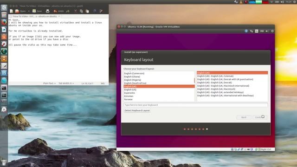Click the red recorder indicator in top panel

pyautogui.click(x=246, y=2)
